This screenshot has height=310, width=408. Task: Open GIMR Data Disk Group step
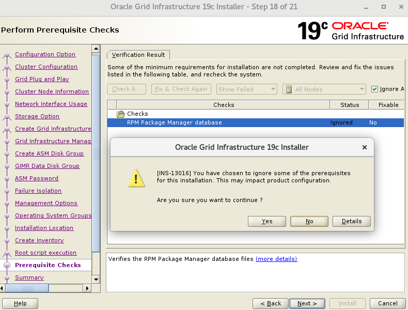(x=48, y=166)
